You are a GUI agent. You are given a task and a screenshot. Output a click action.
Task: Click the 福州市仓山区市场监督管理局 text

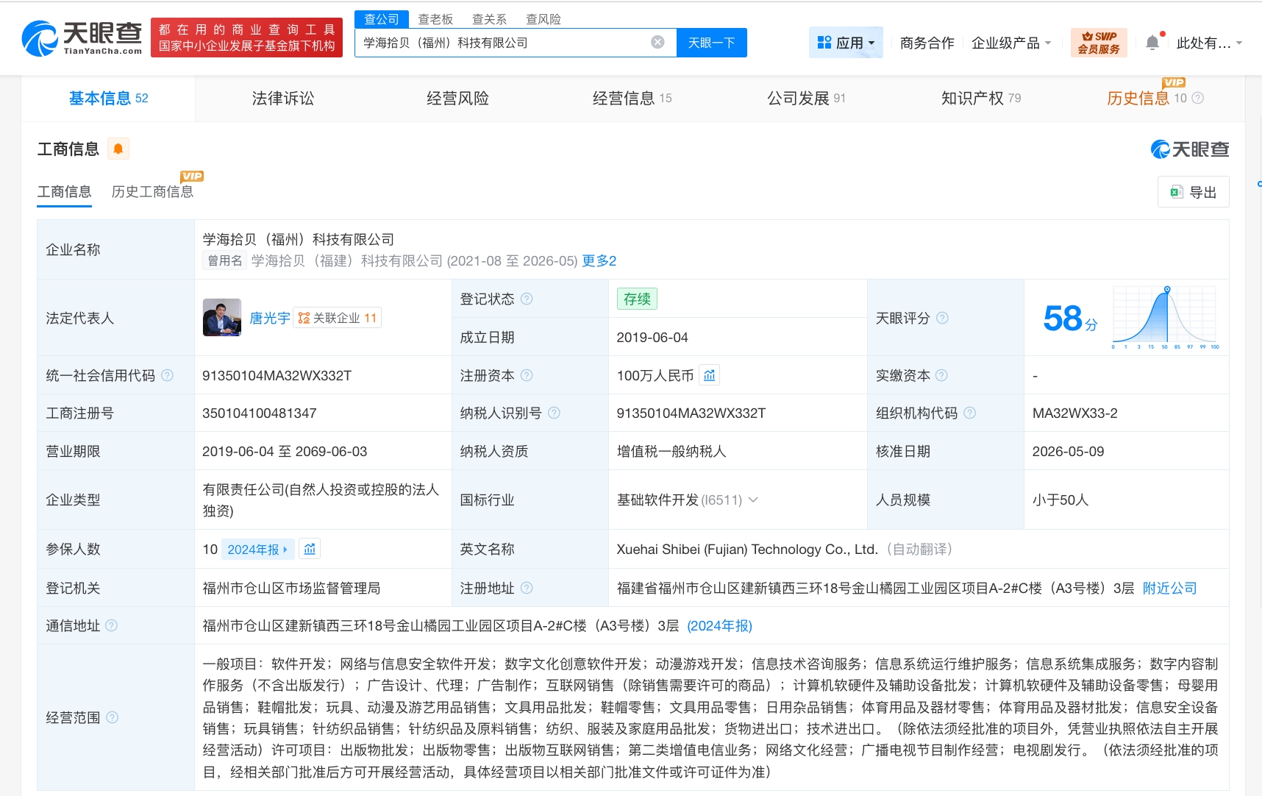pos(291,588)
